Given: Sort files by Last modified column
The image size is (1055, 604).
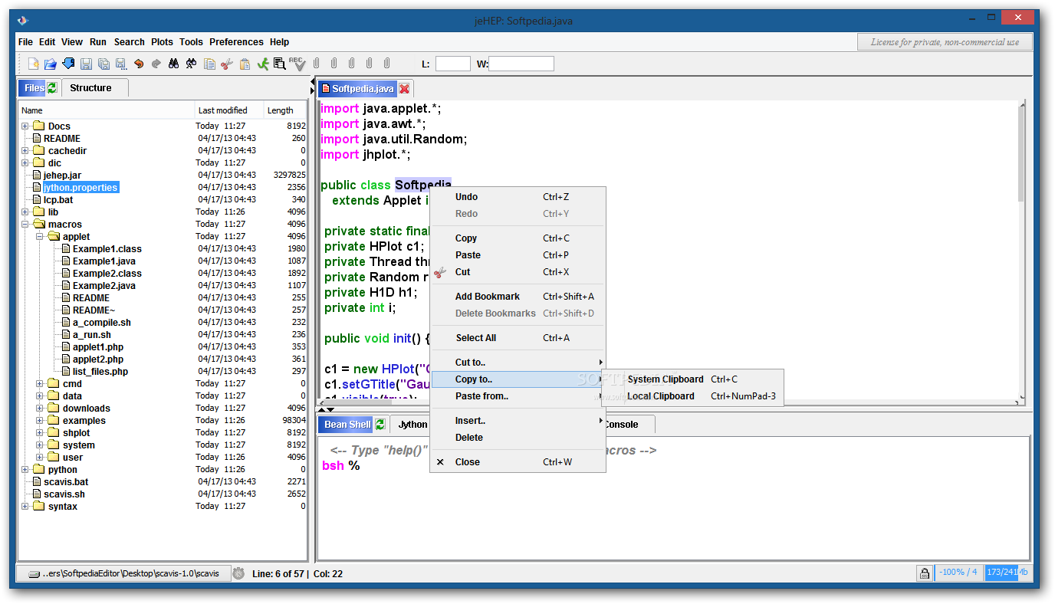Looking at the screenshot, I should coord(229,110).
